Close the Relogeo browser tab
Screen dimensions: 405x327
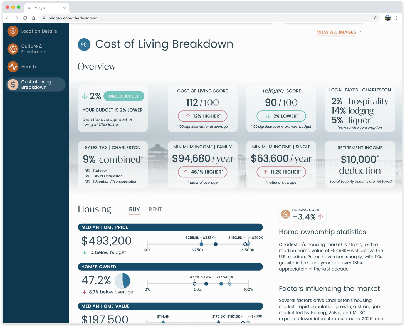coord(65,8)
